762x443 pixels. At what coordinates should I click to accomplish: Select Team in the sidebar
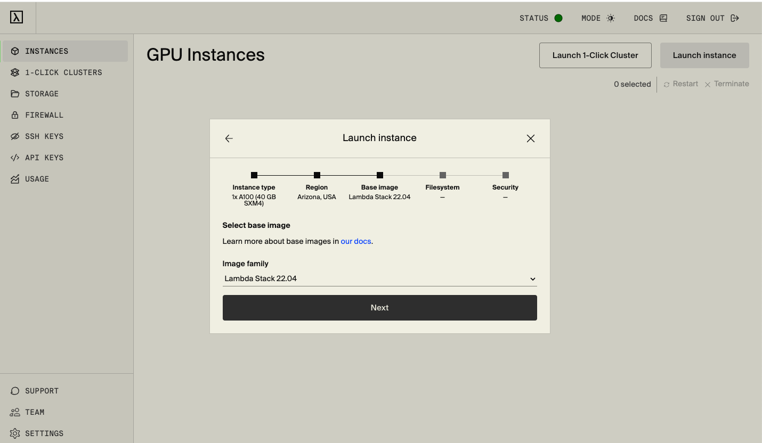coord(15,412)
